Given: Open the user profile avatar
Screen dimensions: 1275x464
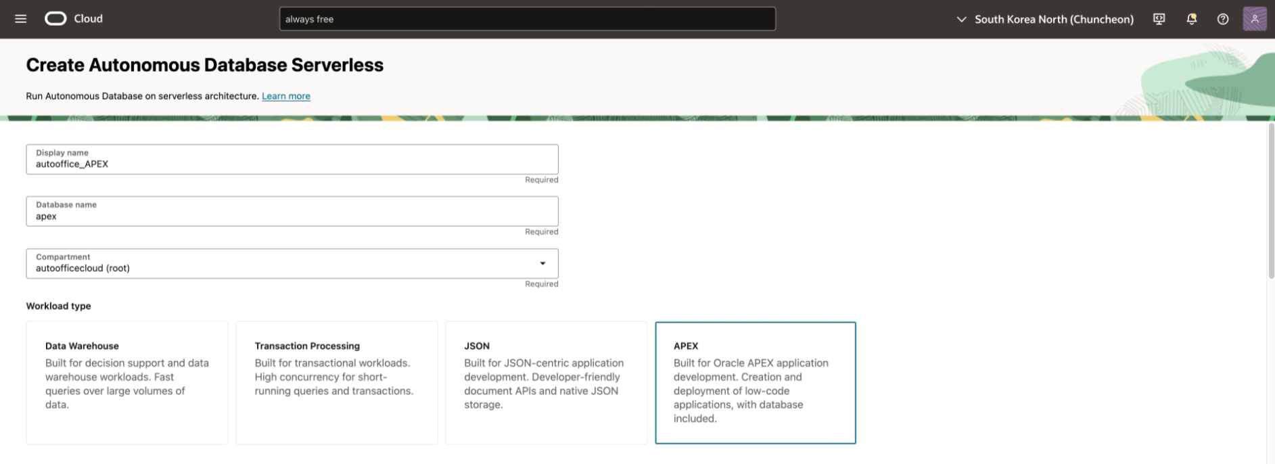Looking at the screenshot, I should (x=1255, y=19).
